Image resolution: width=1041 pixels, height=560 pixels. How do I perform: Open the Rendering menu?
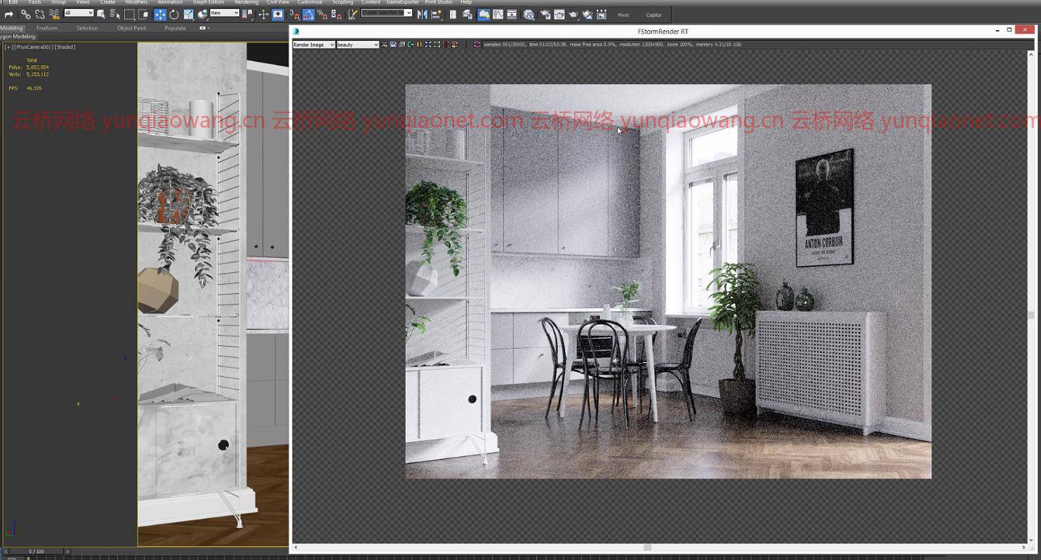(246, 2)
